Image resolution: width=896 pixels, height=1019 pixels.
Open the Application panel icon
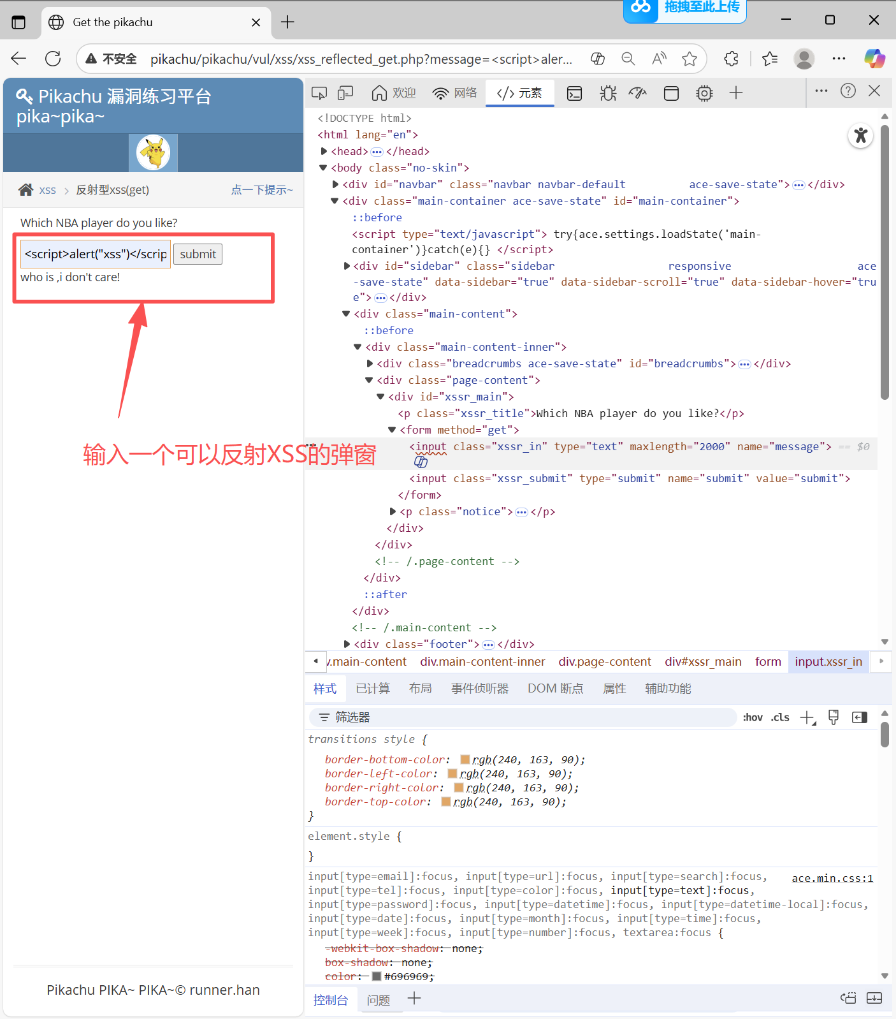coord(671,93)
